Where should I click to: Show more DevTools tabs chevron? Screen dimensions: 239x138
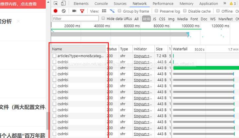[225, 3]
